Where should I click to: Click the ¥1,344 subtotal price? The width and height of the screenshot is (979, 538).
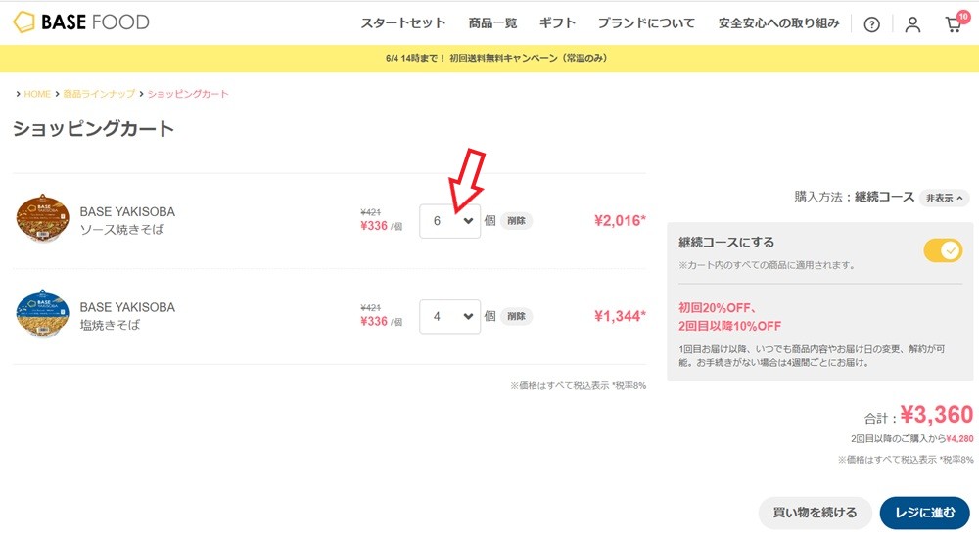coord(620,316)
